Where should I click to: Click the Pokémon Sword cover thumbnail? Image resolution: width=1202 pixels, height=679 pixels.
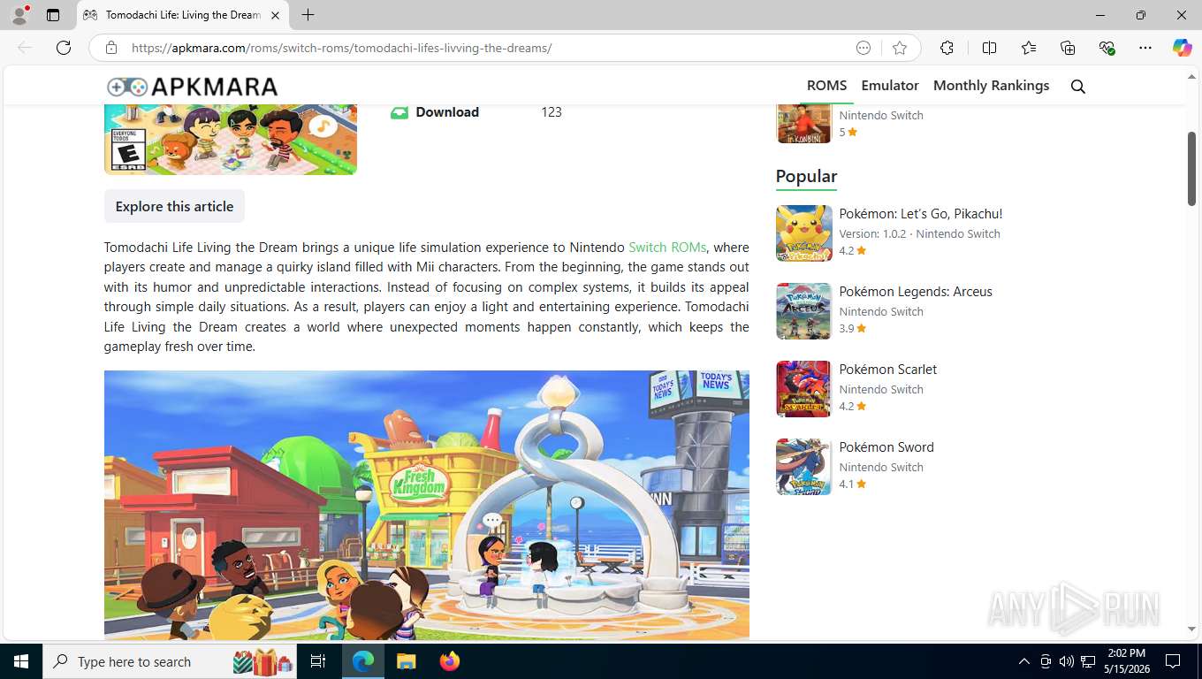click(x=804, y=467)
